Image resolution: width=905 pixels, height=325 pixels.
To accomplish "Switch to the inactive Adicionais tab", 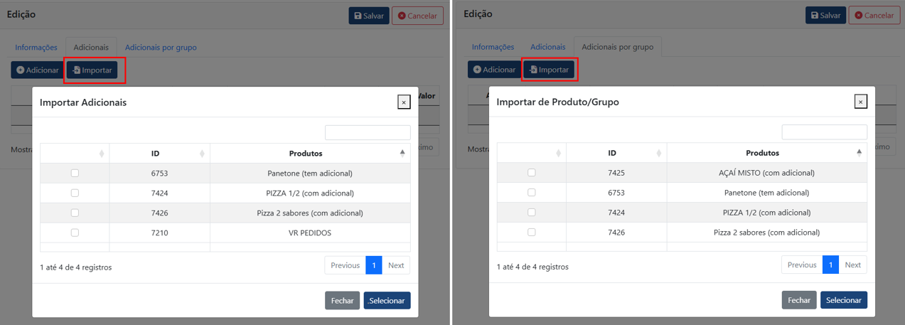I will tap(547, 47).
